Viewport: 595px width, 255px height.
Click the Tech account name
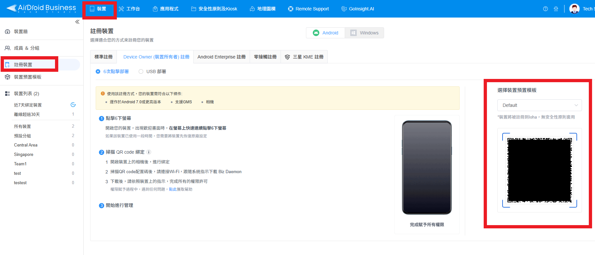click(588, 9)
